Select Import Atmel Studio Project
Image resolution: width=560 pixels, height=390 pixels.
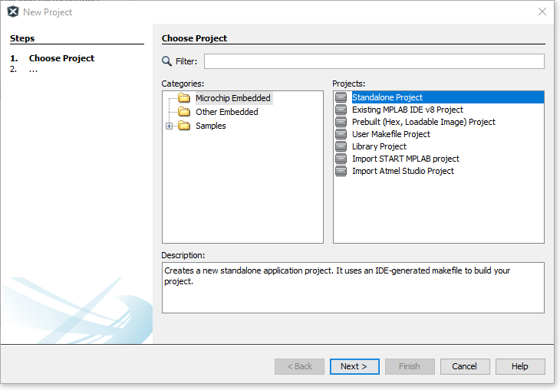(403, 171)
